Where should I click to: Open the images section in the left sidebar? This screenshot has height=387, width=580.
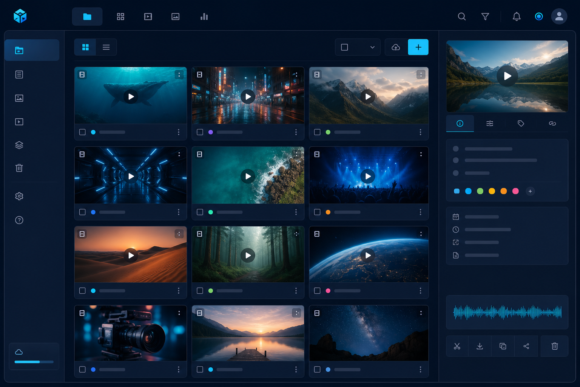click(19, 98)
